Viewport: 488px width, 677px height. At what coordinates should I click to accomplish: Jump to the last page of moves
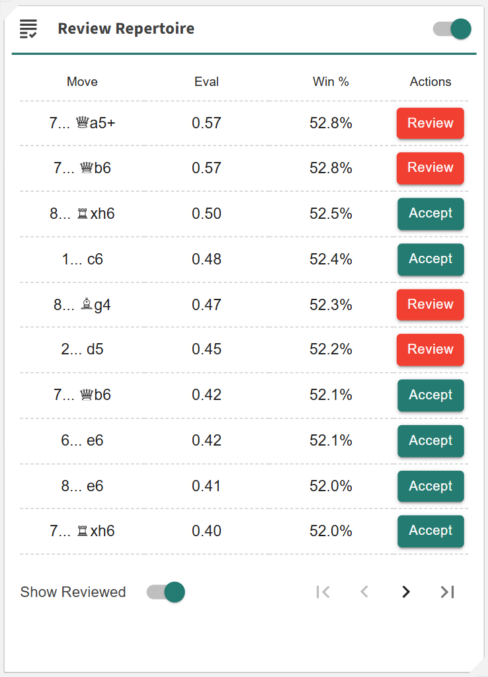(448, 592)
